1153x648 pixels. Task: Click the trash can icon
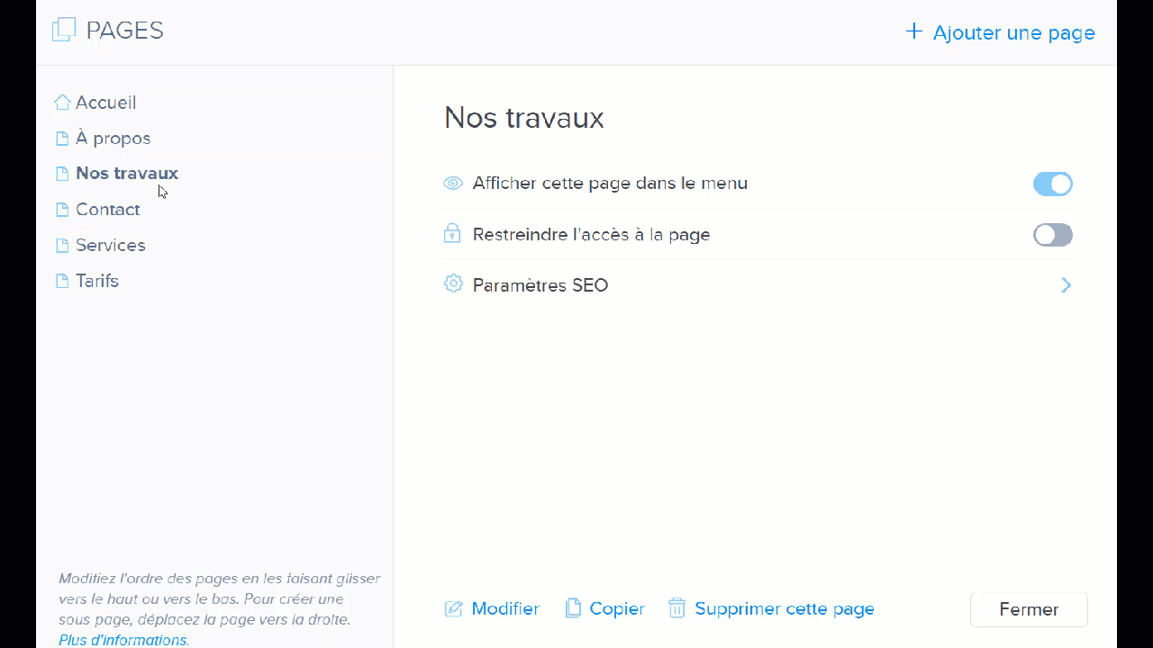676,608
